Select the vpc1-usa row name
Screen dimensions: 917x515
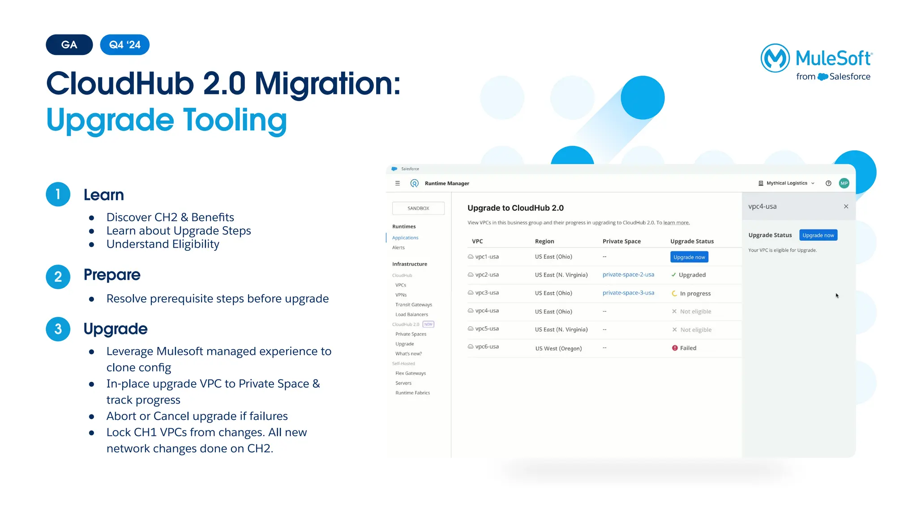click(487, 257)
